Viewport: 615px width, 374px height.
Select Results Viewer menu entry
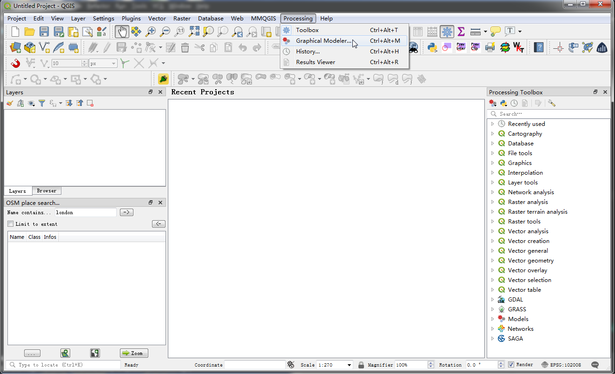[344, 62]
